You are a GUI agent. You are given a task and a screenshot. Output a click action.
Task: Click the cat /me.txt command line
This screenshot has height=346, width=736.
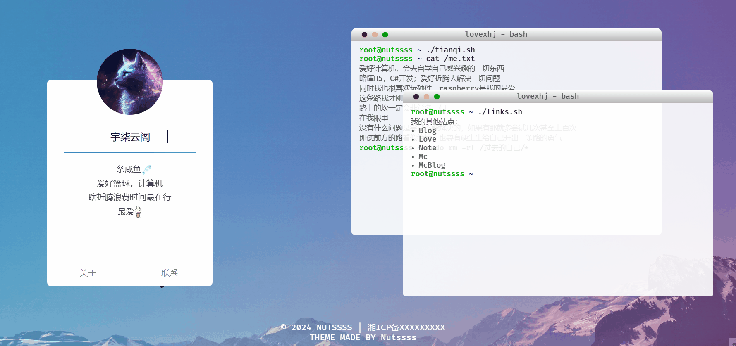click(417, 59)
